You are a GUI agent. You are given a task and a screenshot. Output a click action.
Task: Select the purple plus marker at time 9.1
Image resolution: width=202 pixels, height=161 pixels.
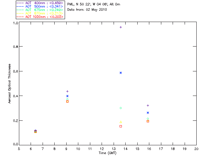[67, 92]
